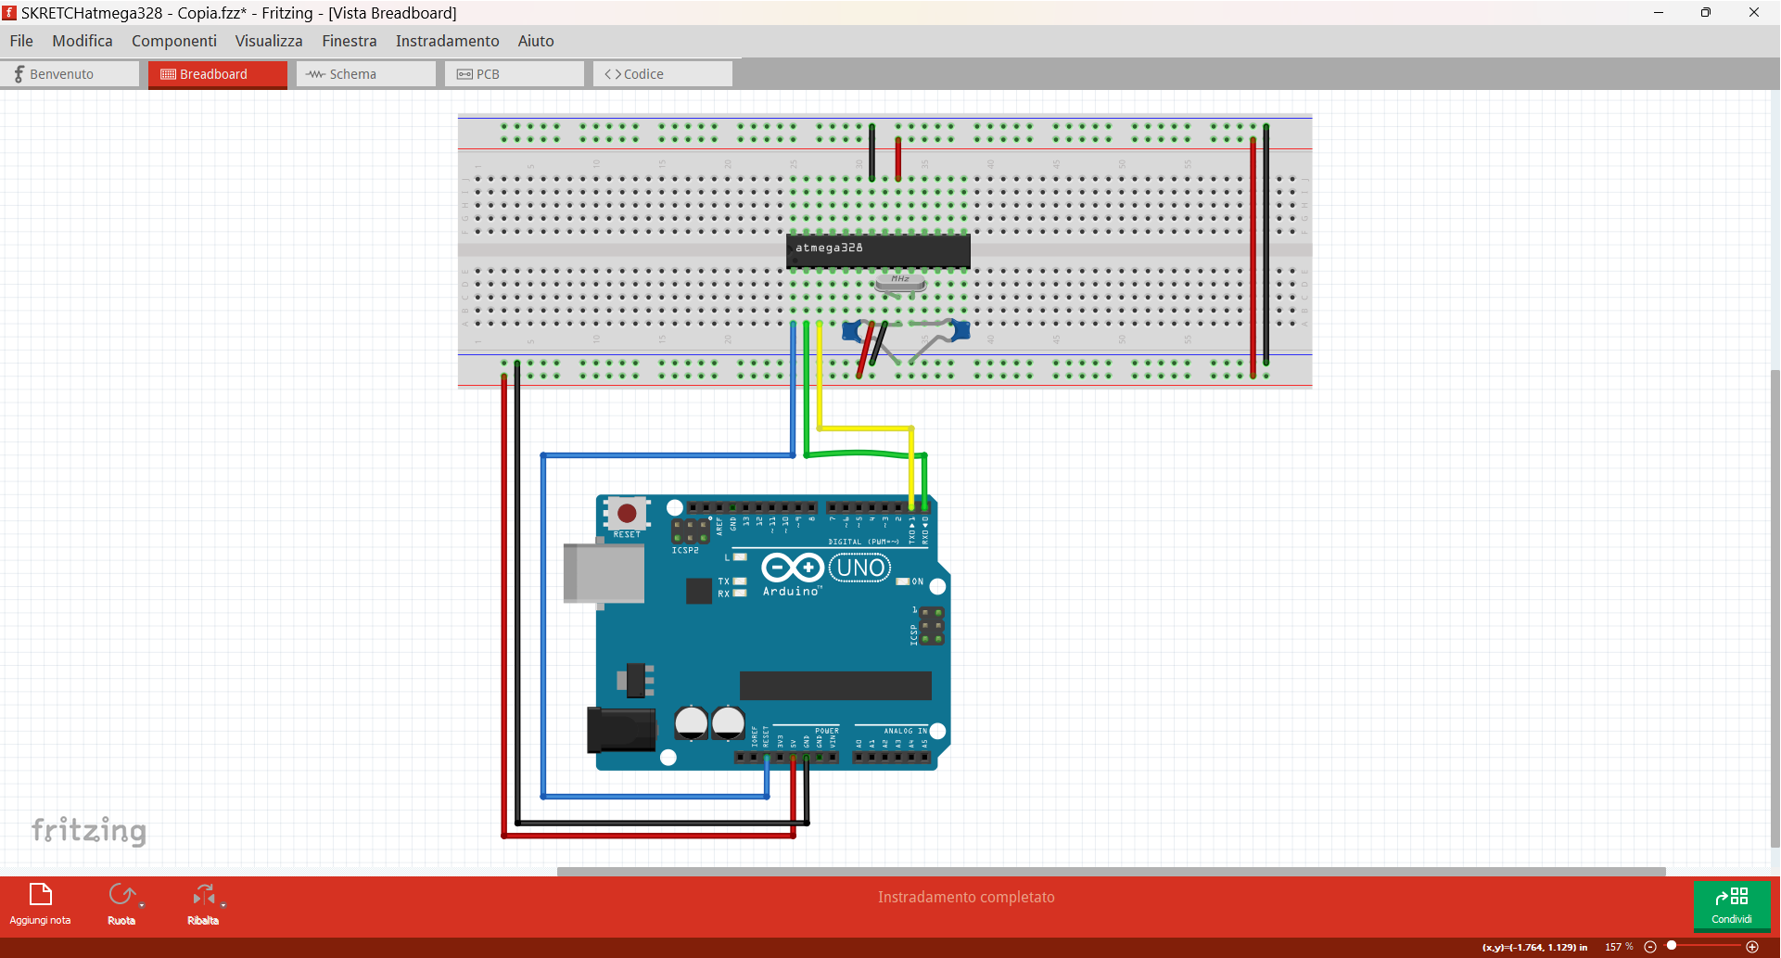Open the Instradamento menu

point(448,41)
